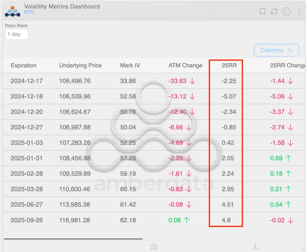The height and width of the screenshot is (252, 306).
Task: Click the resize handle at bottom-right corner
Action: (303, 249)
